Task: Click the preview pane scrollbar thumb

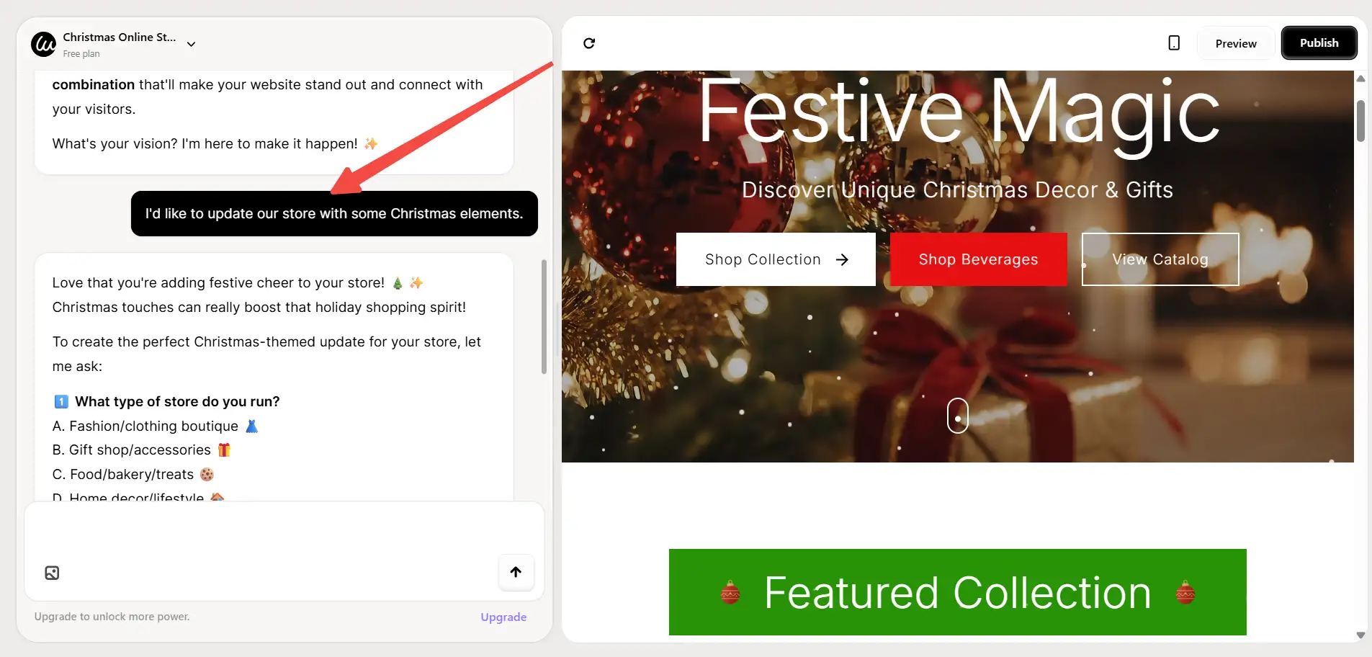Action: pos(1360,121)
